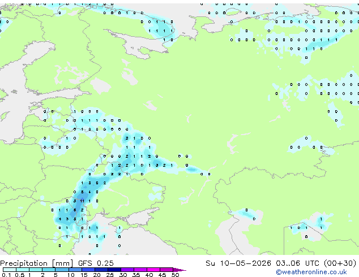Select the legend label '25'
This screenshot has width=359, height=277.
(110, 275)
